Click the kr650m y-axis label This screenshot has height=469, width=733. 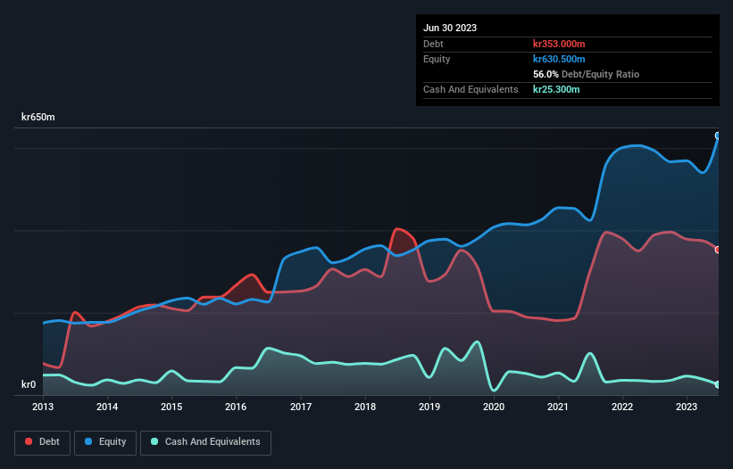tap(37, 117)
